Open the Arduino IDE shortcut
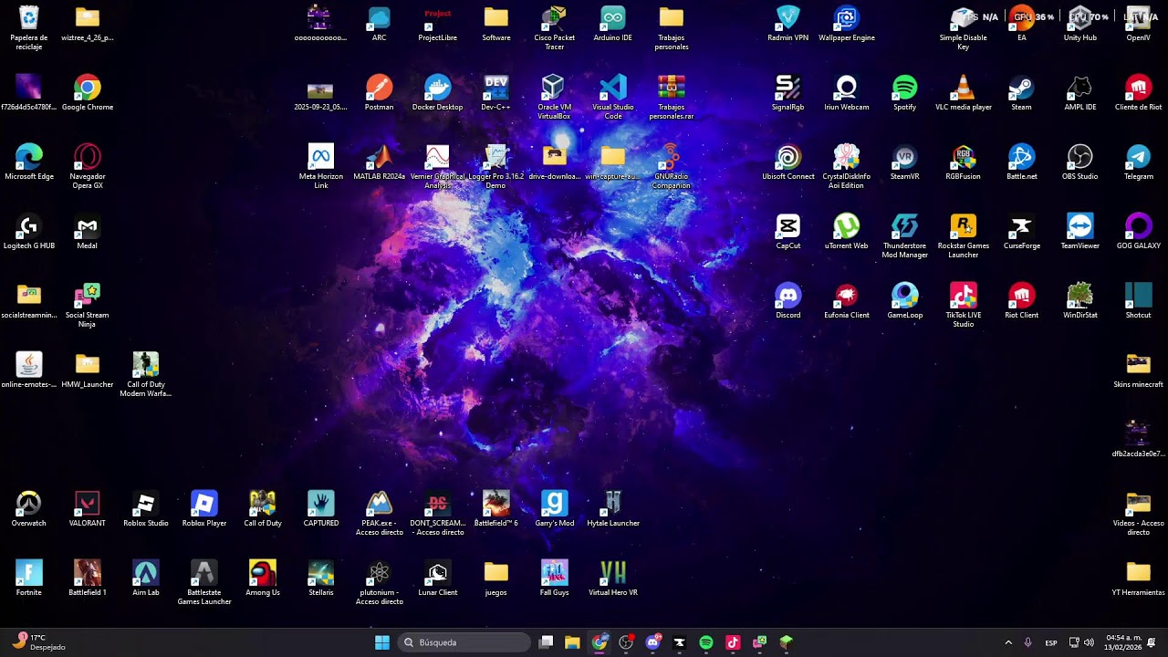The height and width of the screenshot is (657, 1168). click(613, 19)
